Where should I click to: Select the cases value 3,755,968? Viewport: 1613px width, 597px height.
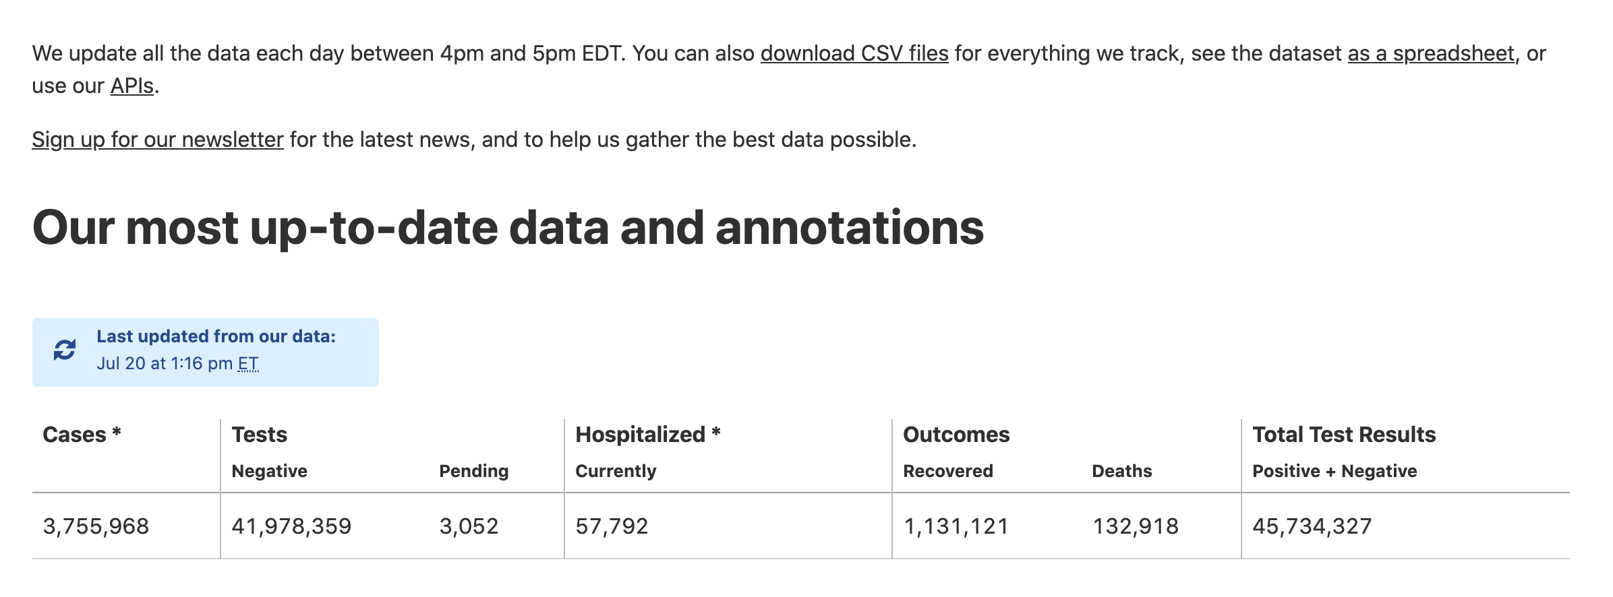coord(96,526)
